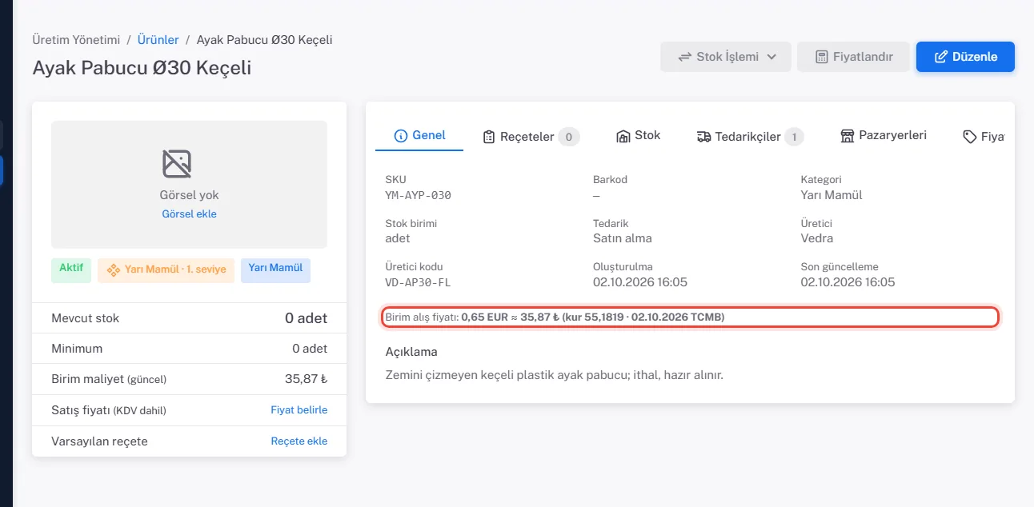Click the Görsel ekle link
Screen dimensions: 1034x507
[189, 214]
